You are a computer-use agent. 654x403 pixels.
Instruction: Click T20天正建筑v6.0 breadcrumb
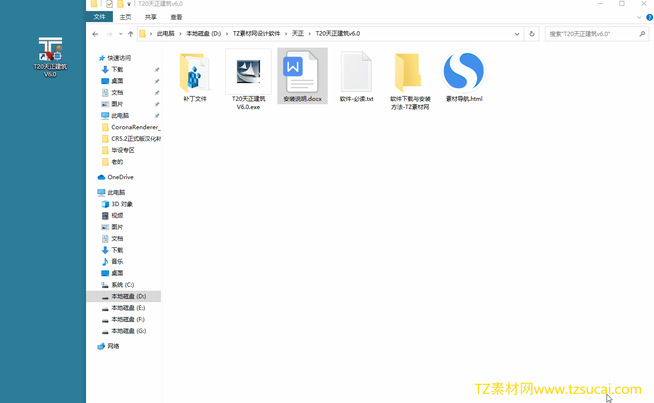click(338, 34)
